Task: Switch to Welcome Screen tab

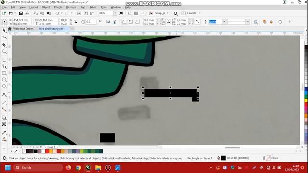Action: pyautogui.click(x=24, y=29)
